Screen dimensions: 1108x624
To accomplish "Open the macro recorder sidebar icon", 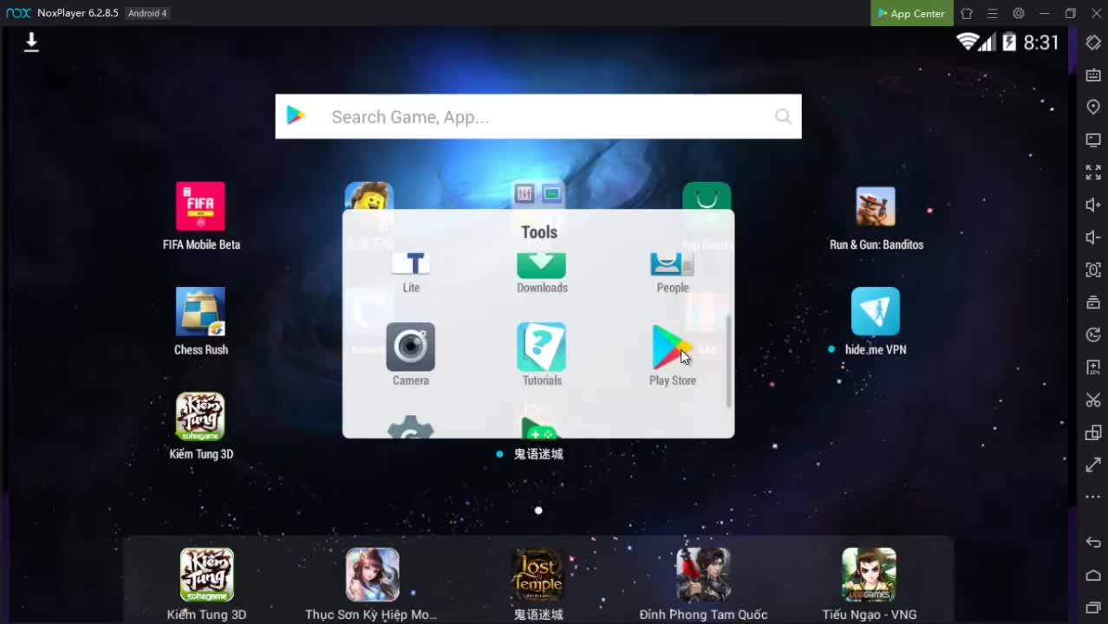I will click(x=1093, y=335).
